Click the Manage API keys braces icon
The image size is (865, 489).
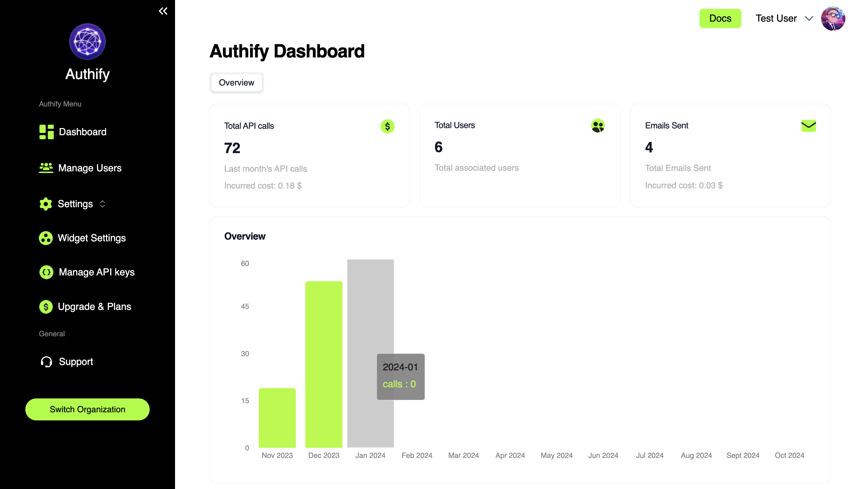point(46,272)
